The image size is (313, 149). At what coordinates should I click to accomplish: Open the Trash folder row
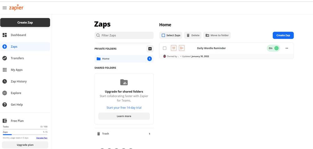click(x=124, y=134)
